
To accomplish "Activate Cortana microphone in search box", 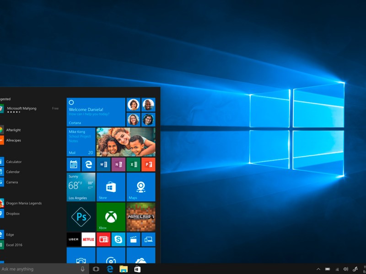I will 82,269.
